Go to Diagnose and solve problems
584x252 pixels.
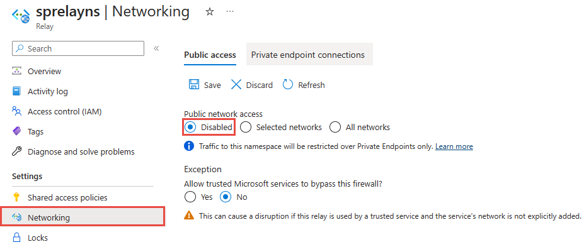[x=81, y=151]
